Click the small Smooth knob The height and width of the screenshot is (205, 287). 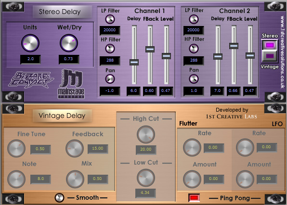59,198
